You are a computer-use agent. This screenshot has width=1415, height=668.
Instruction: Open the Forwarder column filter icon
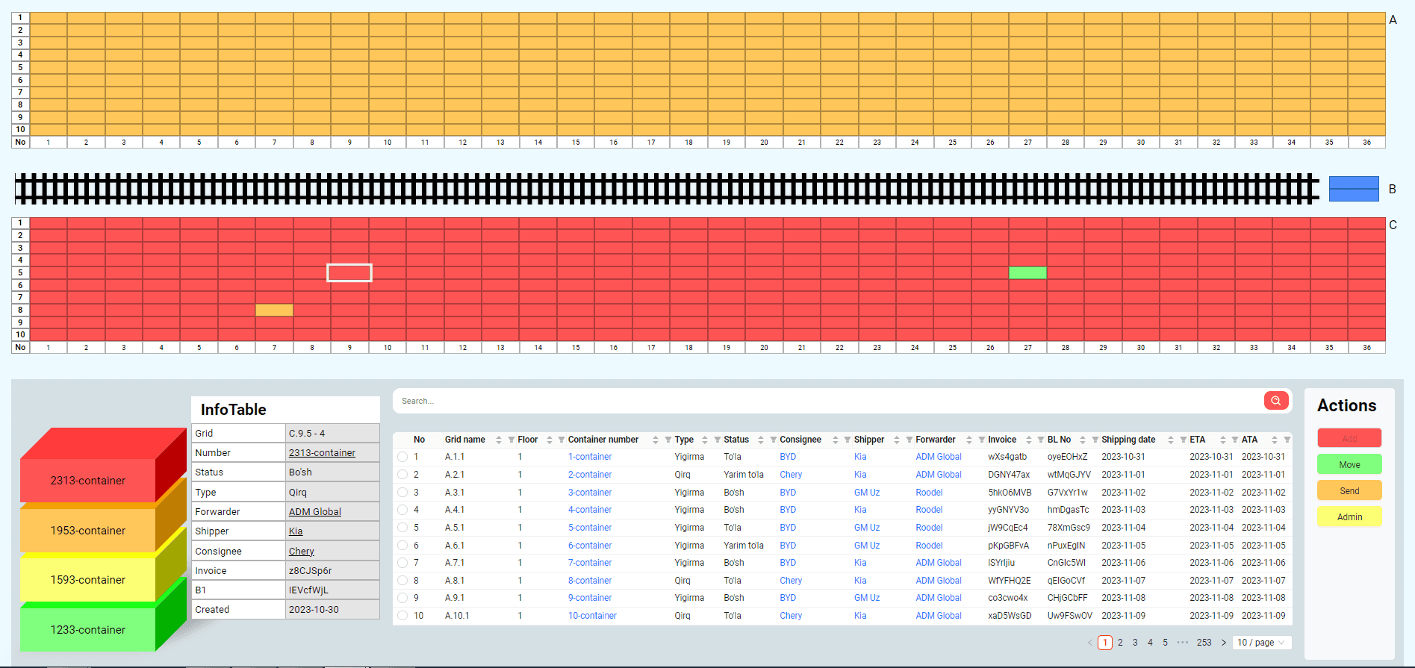pos(982,440)
